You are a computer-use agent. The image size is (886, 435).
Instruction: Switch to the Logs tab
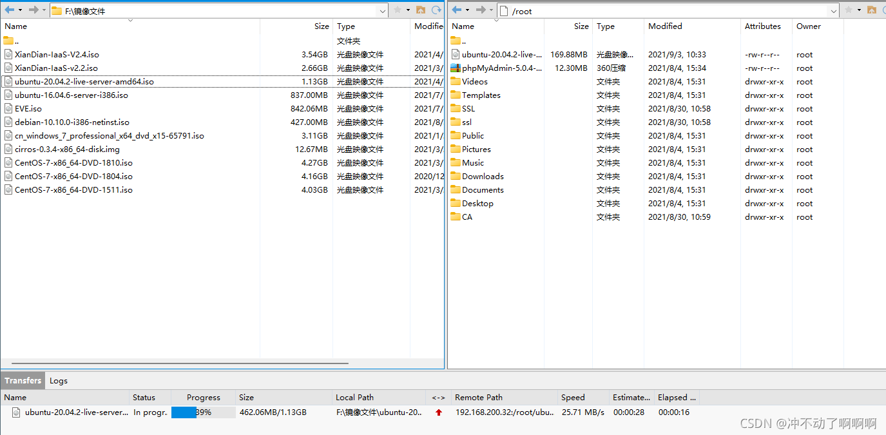point(59,381)
